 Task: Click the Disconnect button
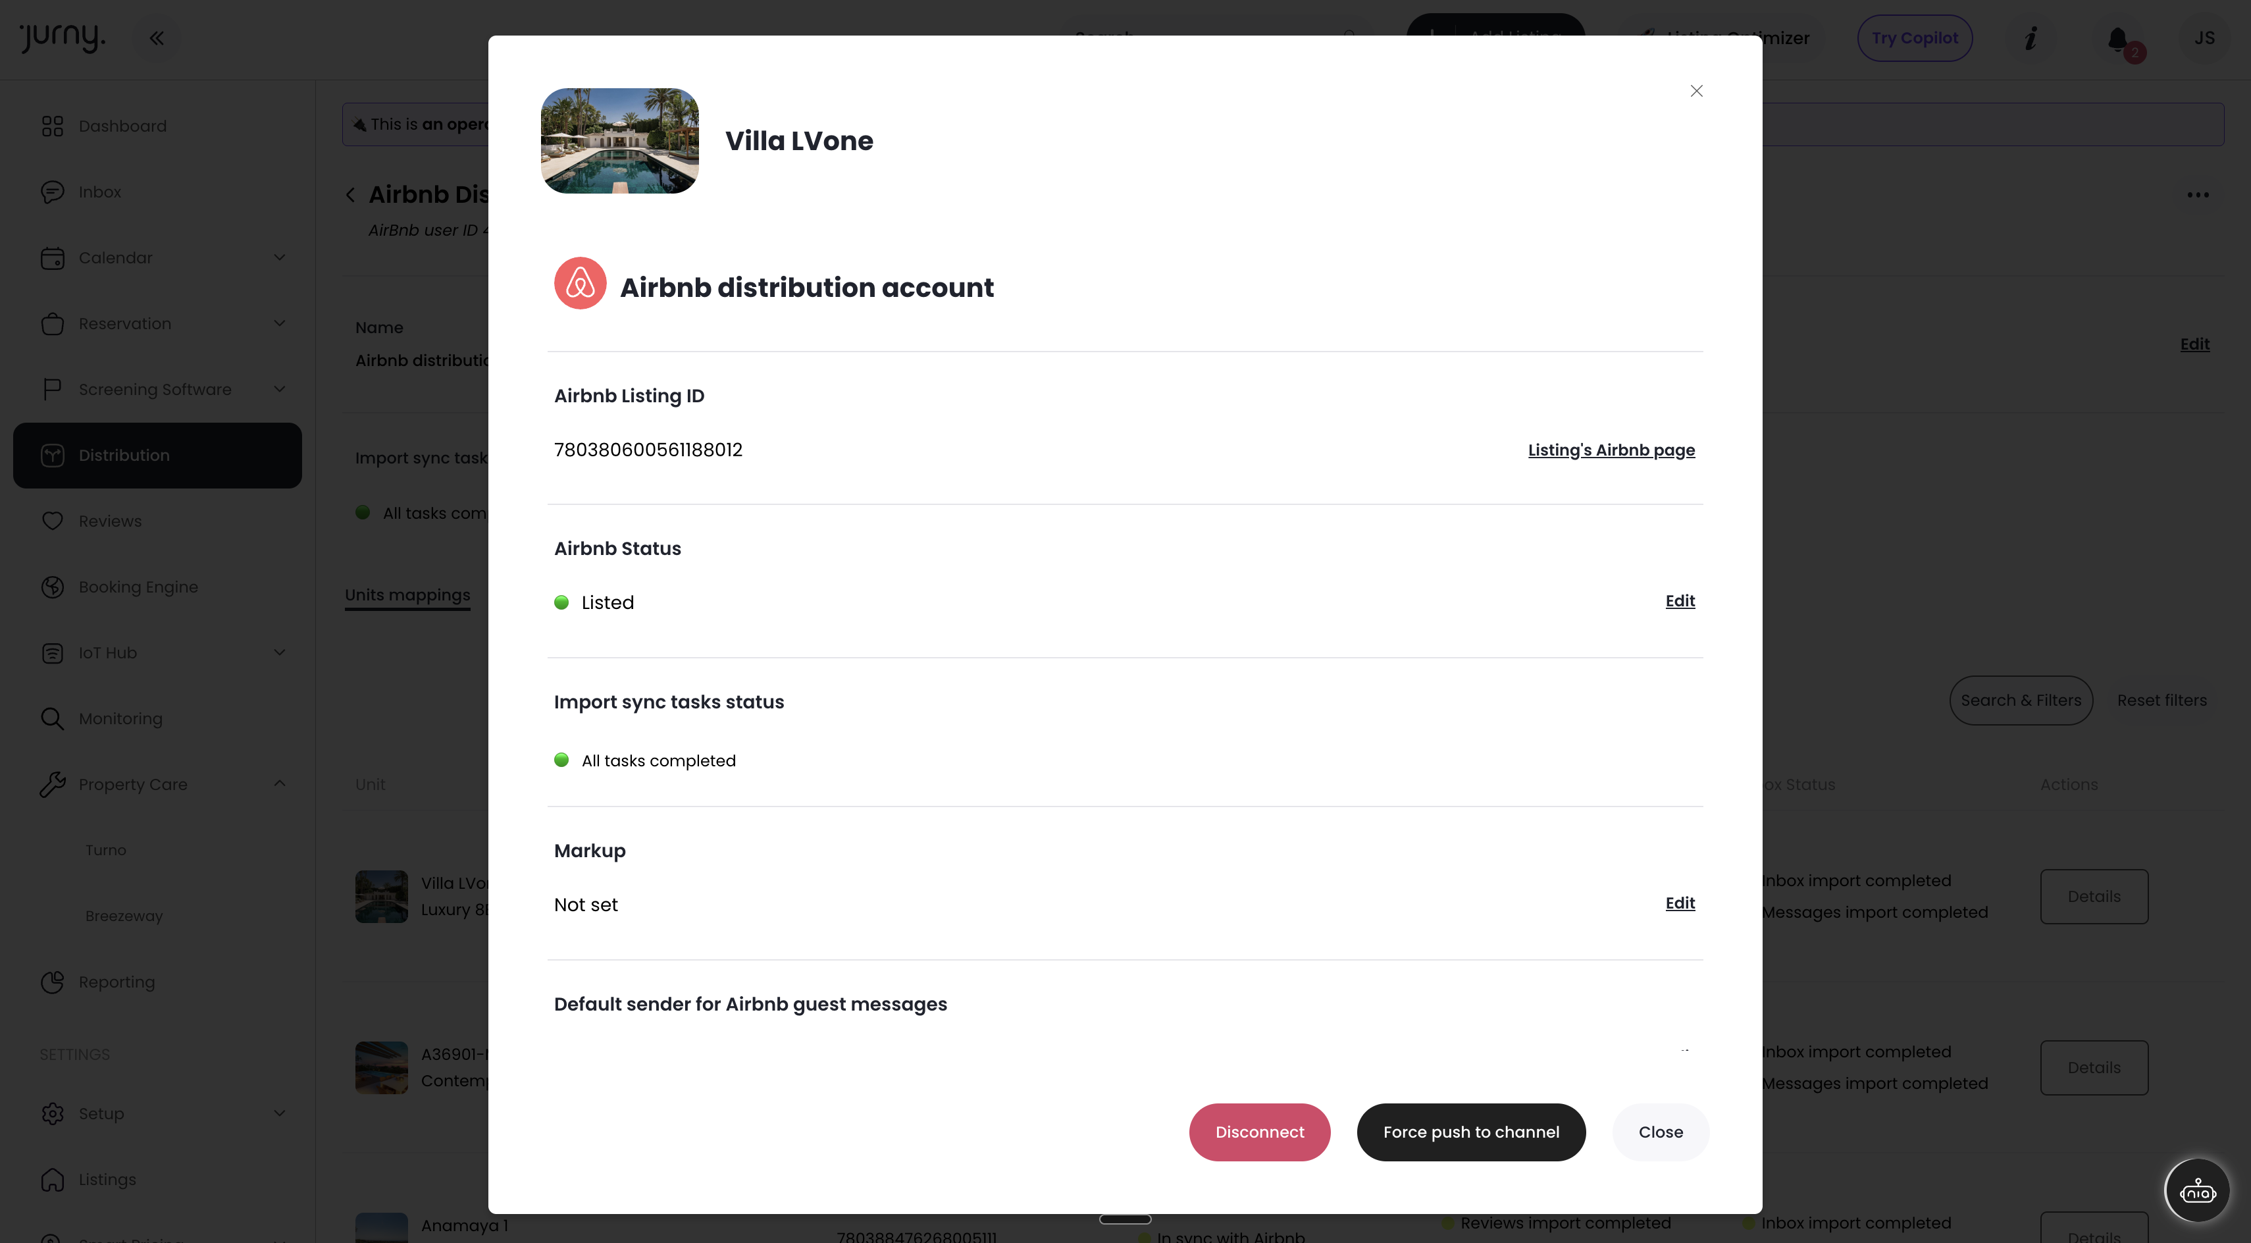(1259, 1132)
